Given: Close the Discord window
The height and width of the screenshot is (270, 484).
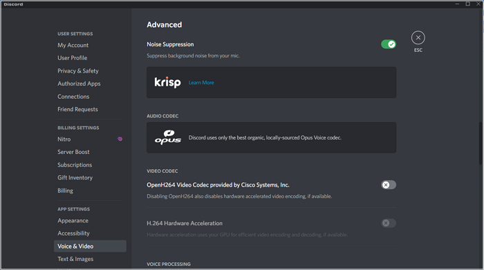Looking at the screenshot, I should tap(478, 4).
